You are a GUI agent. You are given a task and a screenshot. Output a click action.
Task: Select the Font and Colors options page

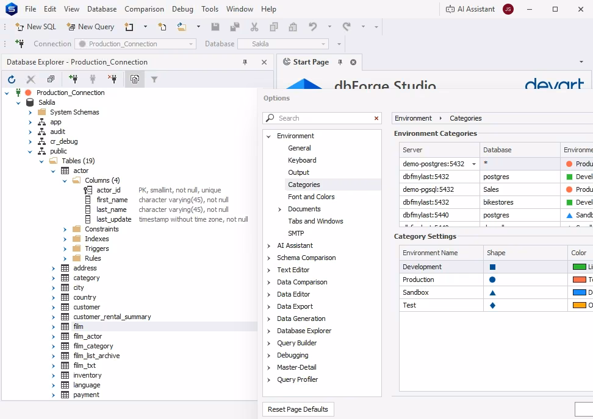[x=311, y=197]
